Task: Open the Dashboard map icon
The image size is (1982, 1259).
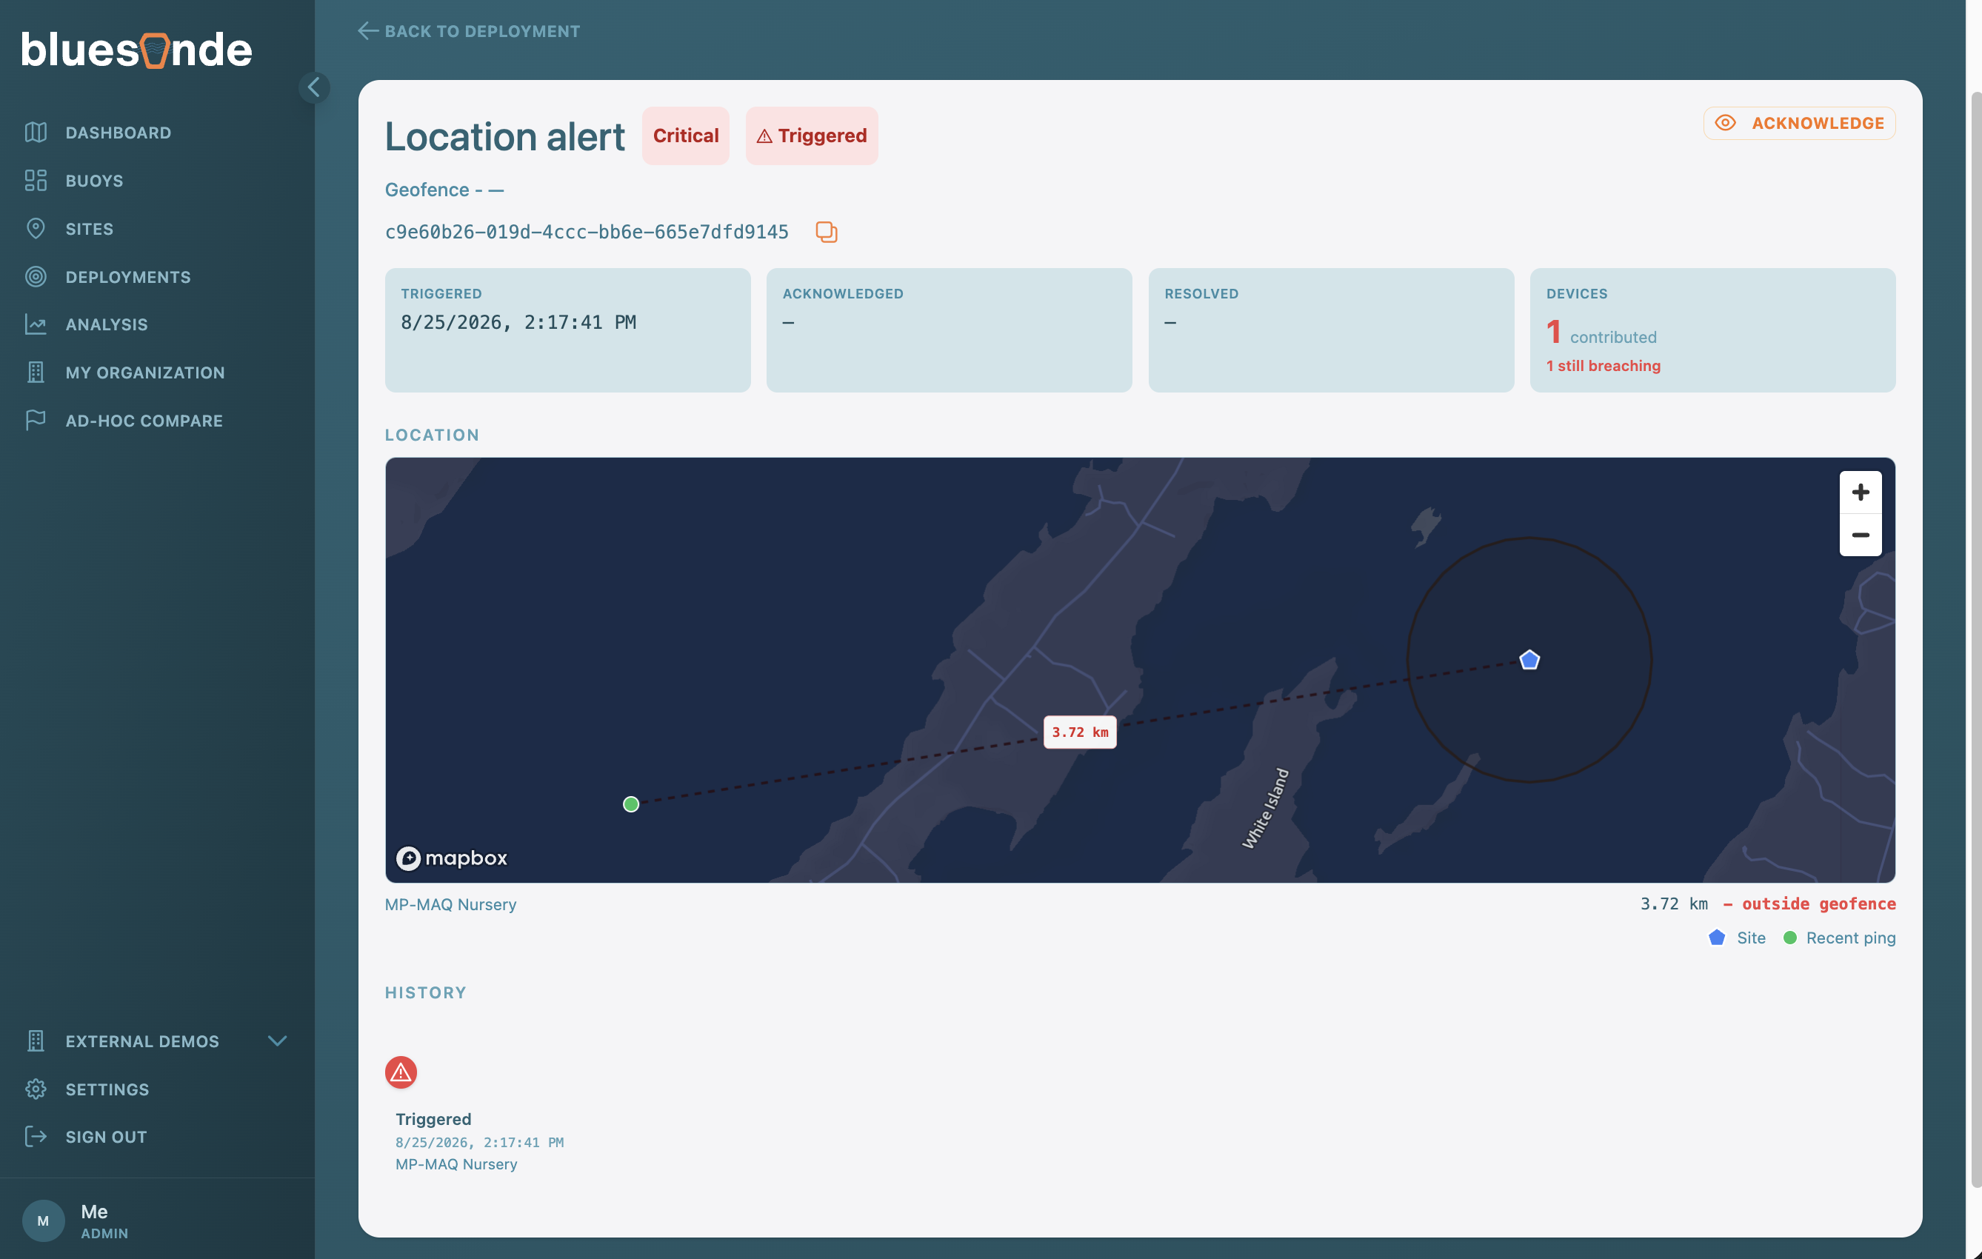Action: (x=36, y=133)
